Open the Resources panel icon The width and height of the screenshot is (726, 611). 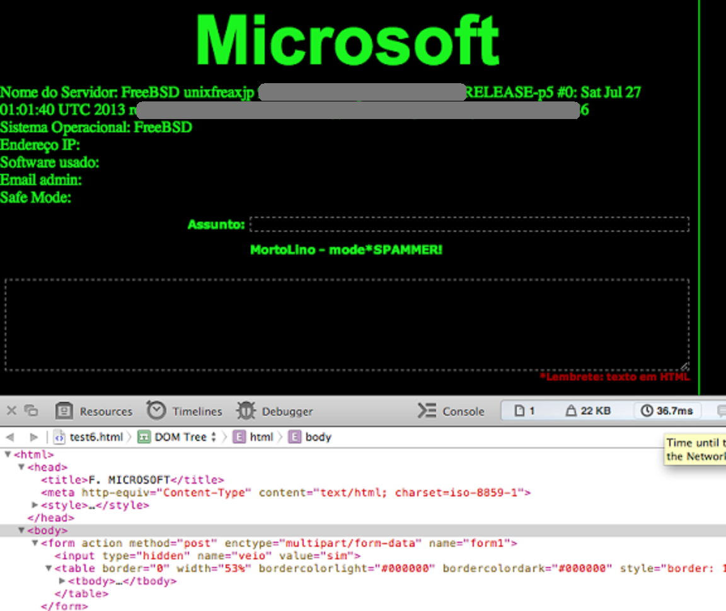coord(64,411)
